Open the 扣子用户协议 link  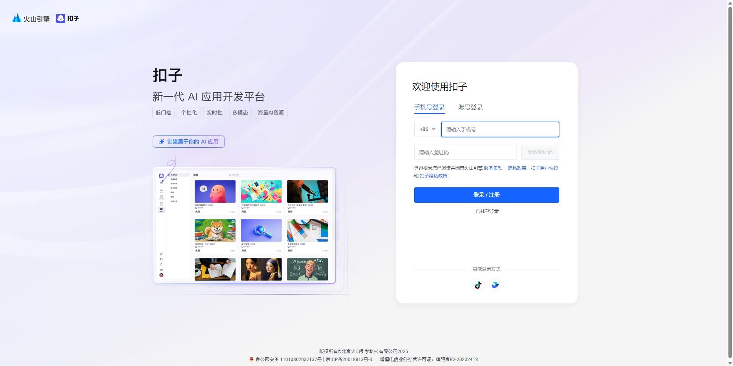point(544,168)
